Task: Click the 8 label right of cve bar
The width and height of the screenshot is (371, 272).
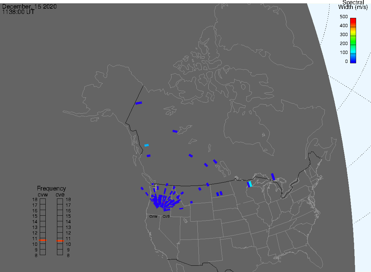Action: (68, 255)
